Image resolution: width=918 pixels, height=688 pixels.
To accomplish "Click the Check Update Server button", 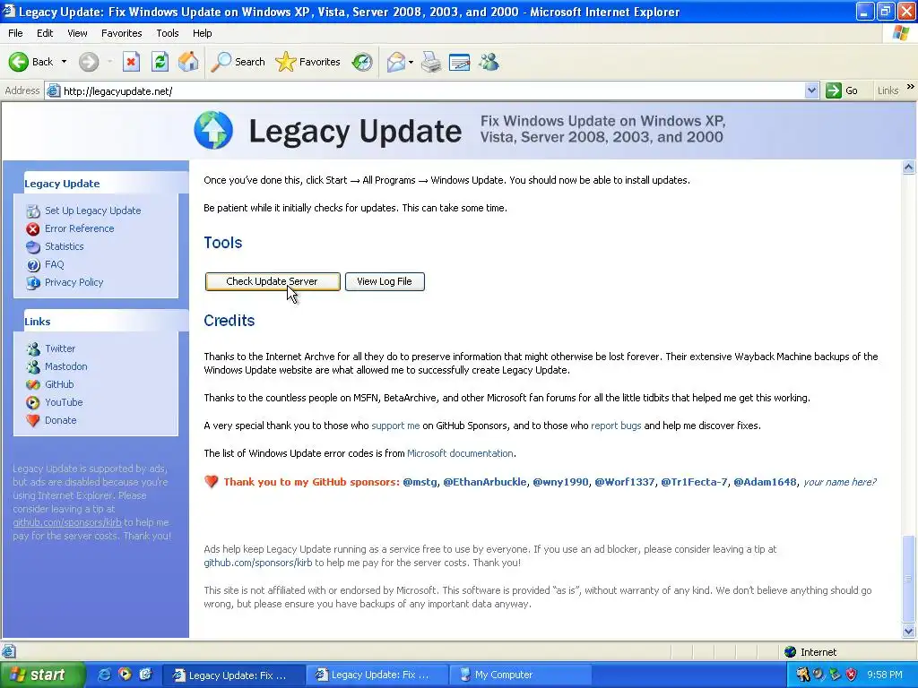I will click(273, 281).
